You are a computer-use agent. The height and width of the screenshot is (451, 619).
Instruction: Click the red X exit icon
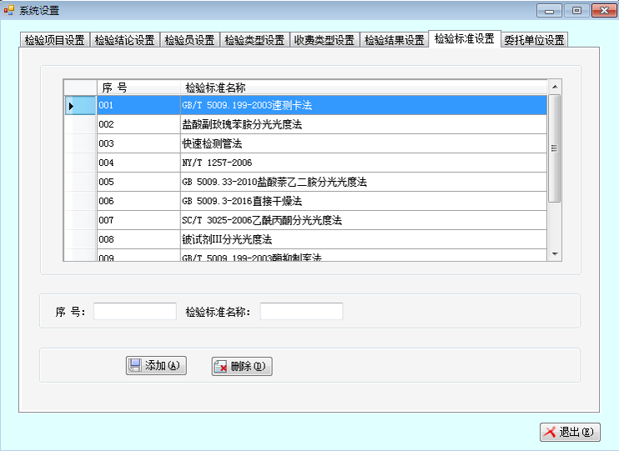click(550, 432)
